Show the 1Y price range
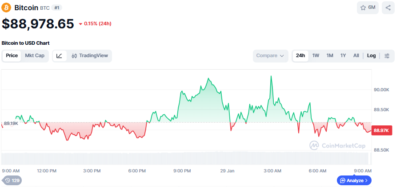 [x=343, y=56]
